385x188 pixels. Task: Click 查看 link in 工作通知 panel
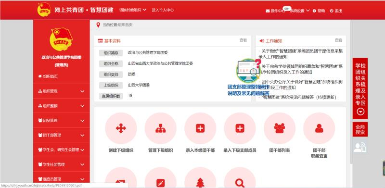[x=338, y=40]
